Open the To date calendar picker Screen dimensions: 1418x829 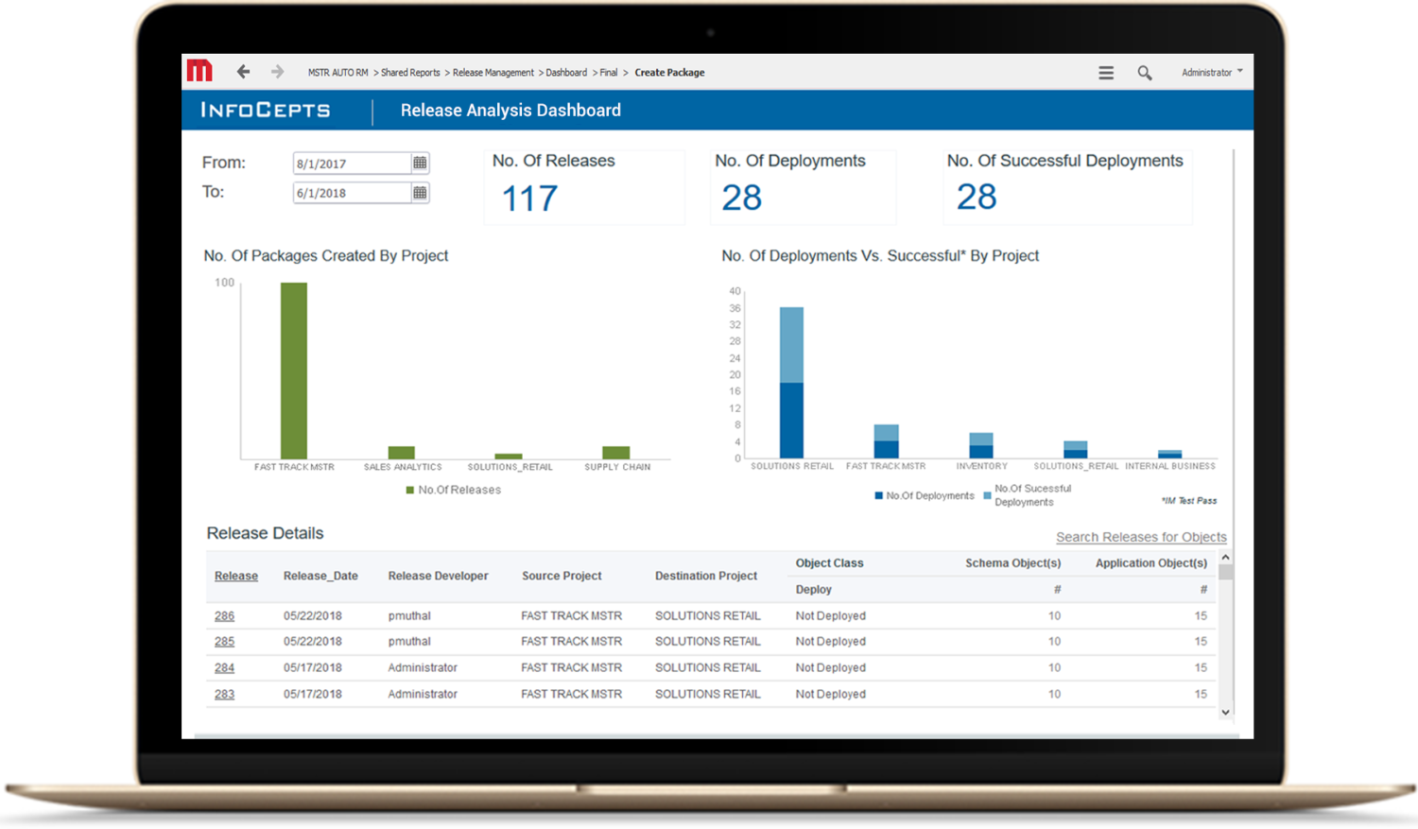[x=420, y=193]
